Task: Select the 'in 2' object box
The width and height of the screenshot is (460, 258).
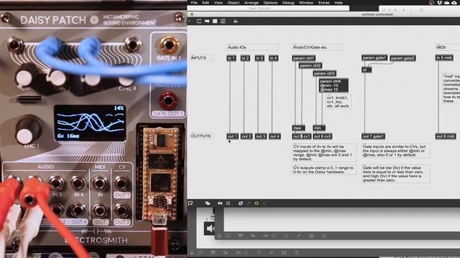Action: tap(245, 58)
